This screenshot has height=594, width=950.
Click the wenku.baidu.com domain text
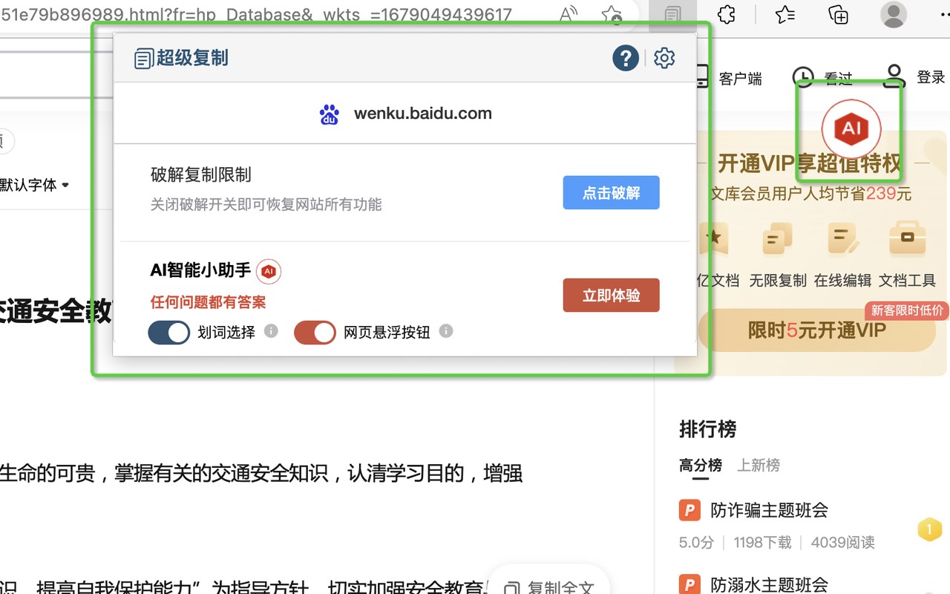point(423,114)
